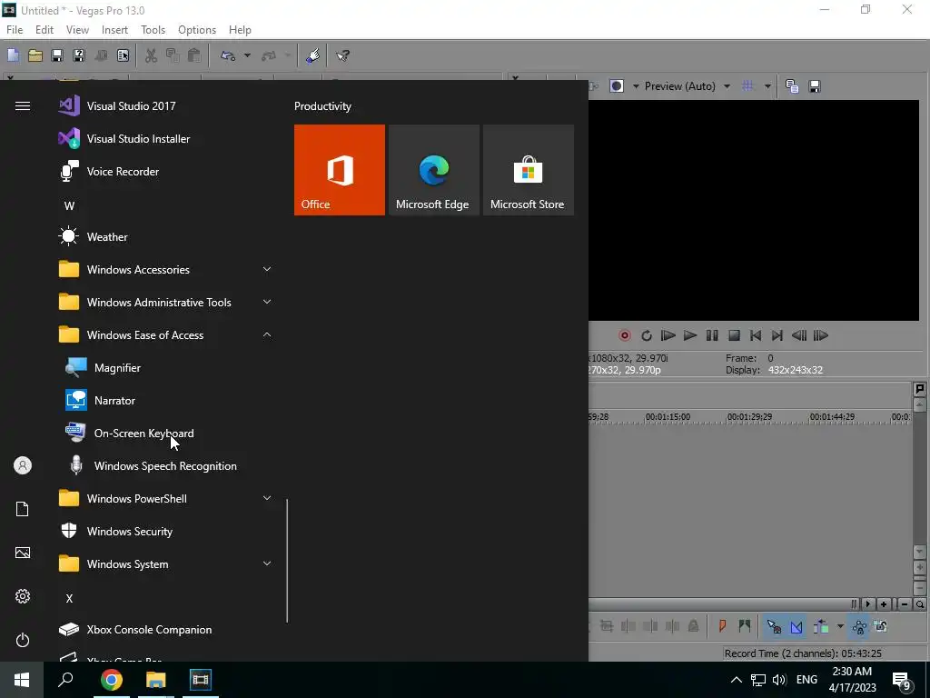Viewport: 930px width, 698px height.
Task: Go to End transport button
Action: (777, 335)
